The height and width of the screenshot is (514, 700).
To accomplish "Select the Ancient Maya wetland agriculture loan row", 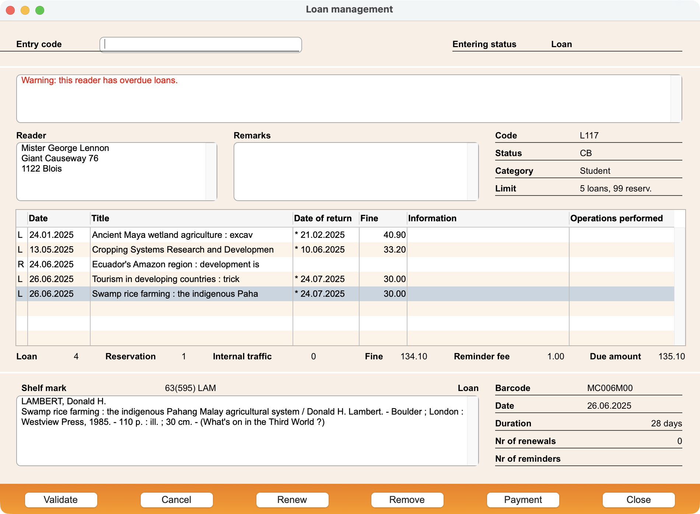I will point(345,235).
